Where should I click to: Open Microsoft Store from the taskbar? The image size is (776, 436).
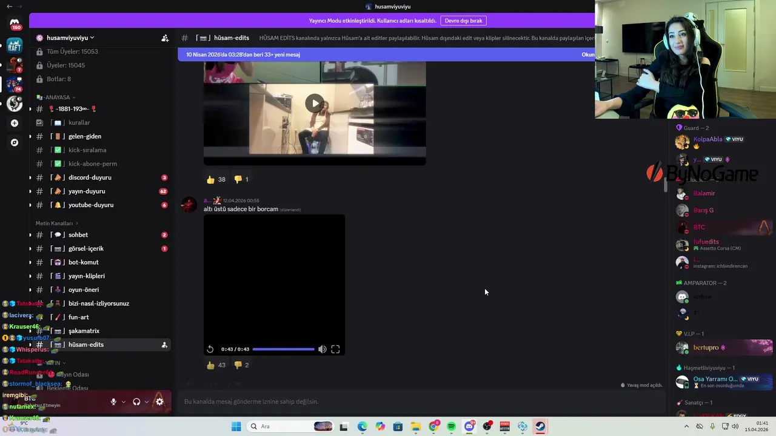click(x=398, y=426)
